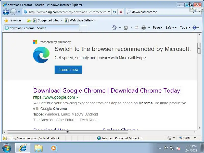
Task: Click the Microsoft Edge logo
Action: [41, 55]
